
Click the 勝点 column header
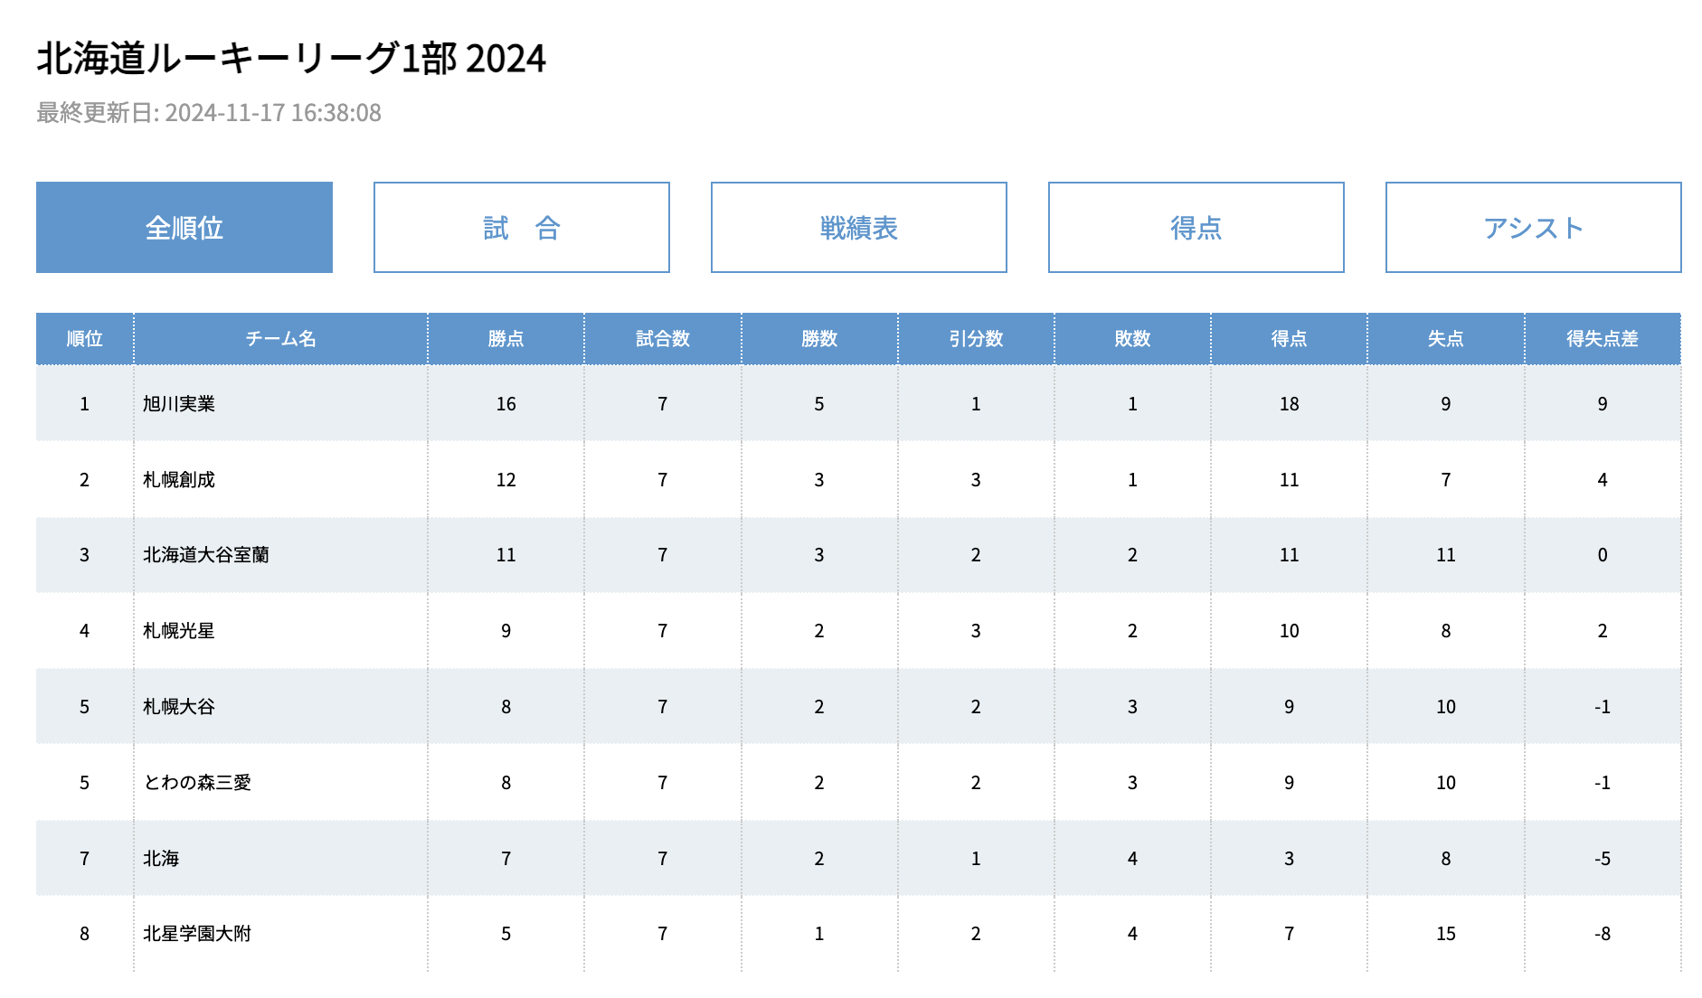click(x=506, y=339)
